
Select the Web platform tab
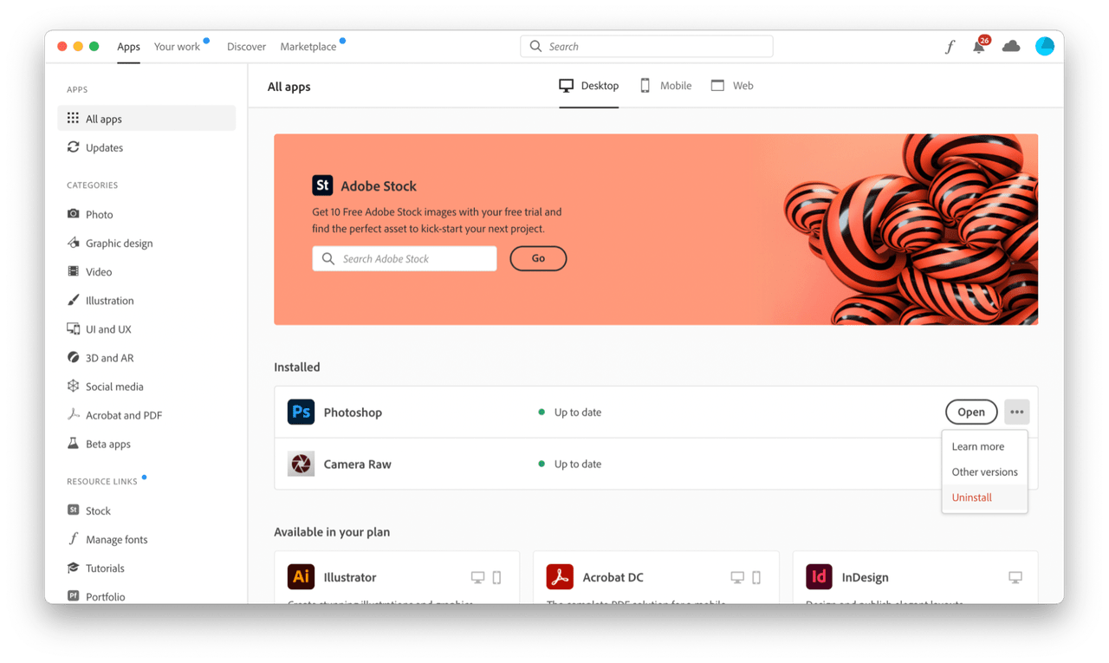[732, 86]
